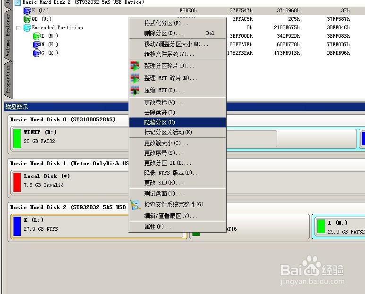Collapse the Extended Partition tree node
The height and width of the screenshot is (294, 365).
[x=18, y=28]
